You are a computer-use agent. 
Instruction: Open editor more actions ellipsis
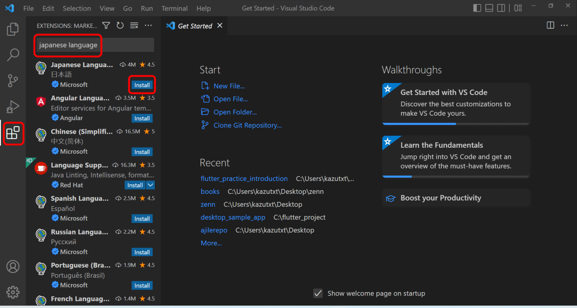click(x=564, y=25)
